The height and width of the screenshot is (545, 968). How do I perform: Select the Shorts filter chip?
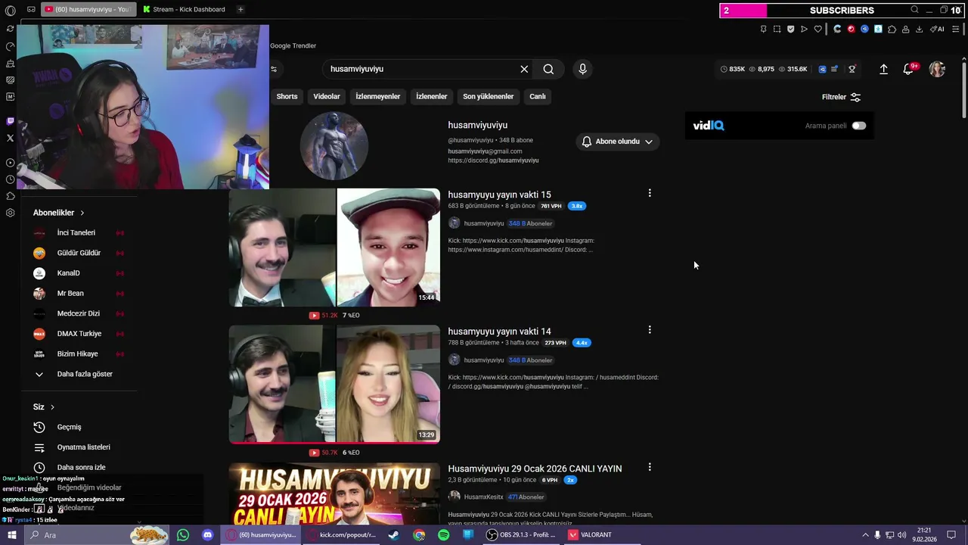click(x=287, y=96)
